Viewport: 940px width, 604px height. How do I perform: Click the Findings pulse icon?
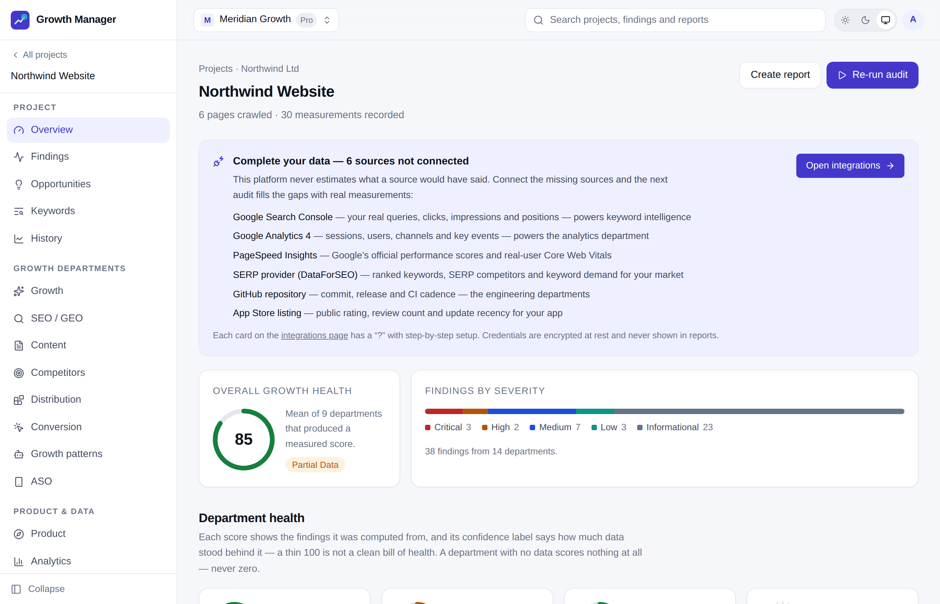coord(19,157)
